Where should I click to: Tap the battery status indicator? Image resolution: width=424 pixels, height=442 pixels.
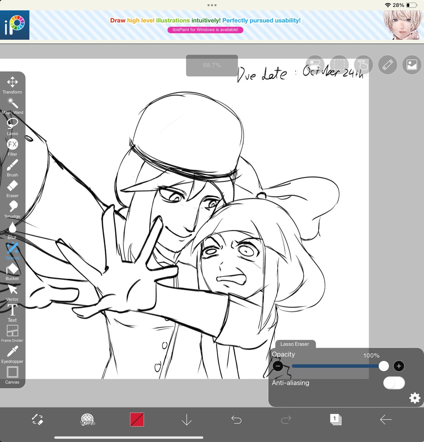point(411,5)
